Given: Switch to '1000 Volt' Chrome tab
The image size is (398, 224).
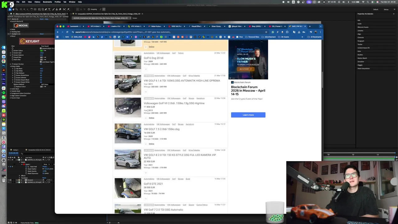Looking at the screenshot, I should [176, 26].
